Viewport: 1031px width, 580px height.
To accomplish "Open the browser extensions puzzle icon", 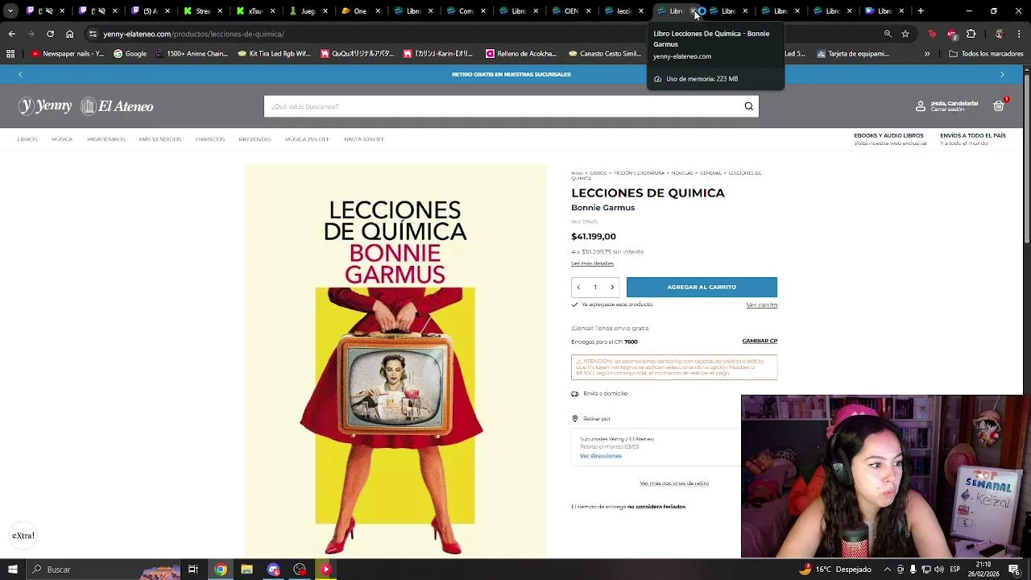I will pos(971,34).
